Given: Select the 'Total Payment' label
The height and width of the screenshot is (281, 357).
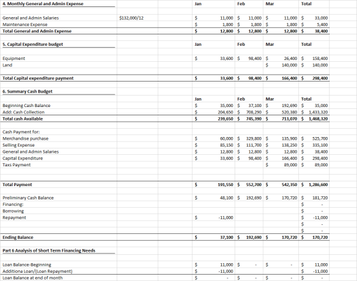Looking at the screenshot, I should pos(17,185).
